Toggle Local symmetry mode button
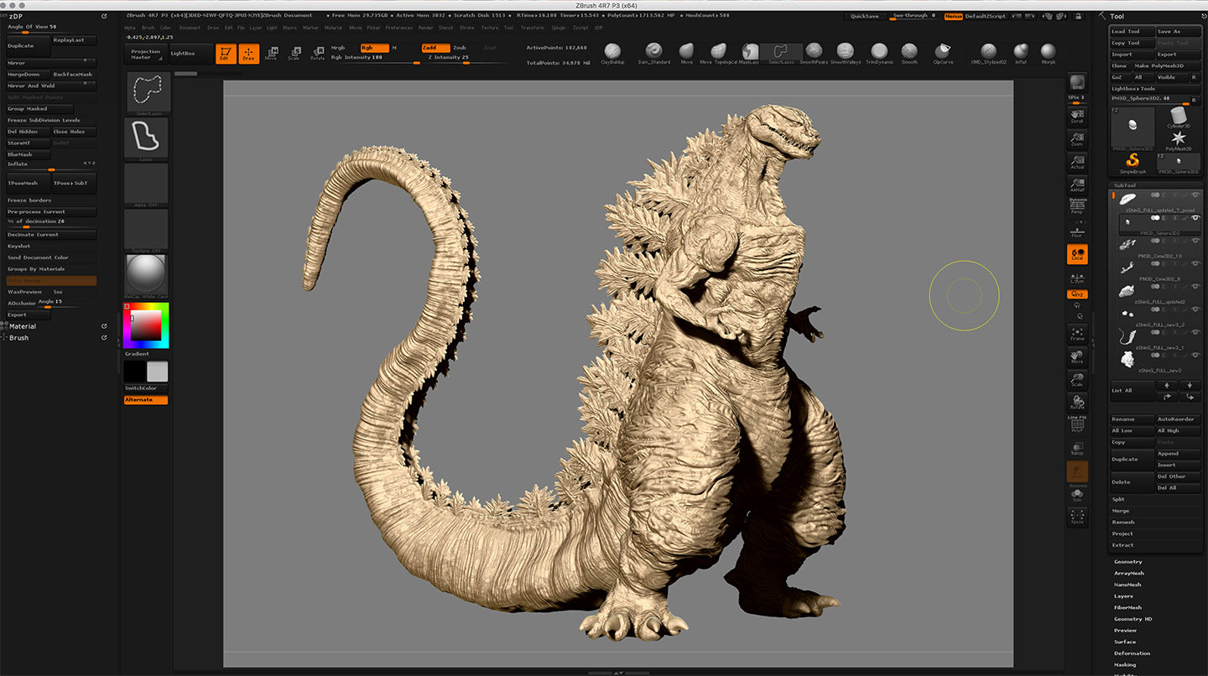The image size is (1208, 676). [x=1077, y=254]
